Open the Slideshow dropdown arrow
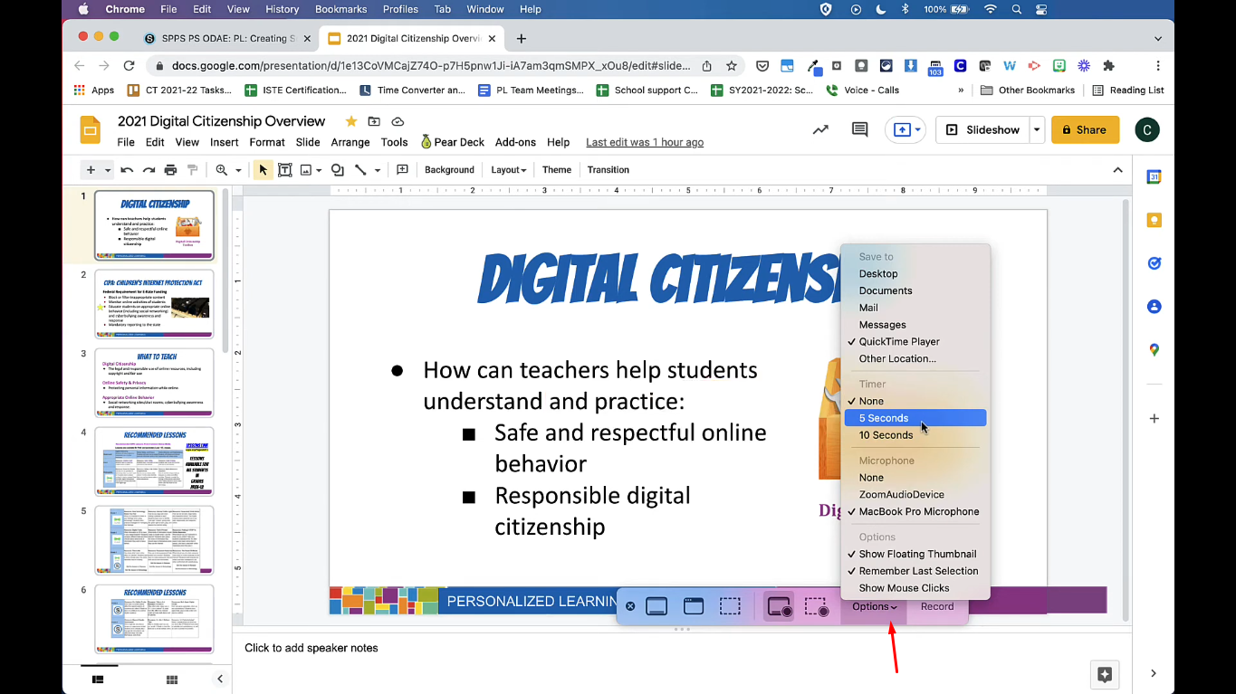The height and width of the screenshot is (694, 1236). [1037, 130]
